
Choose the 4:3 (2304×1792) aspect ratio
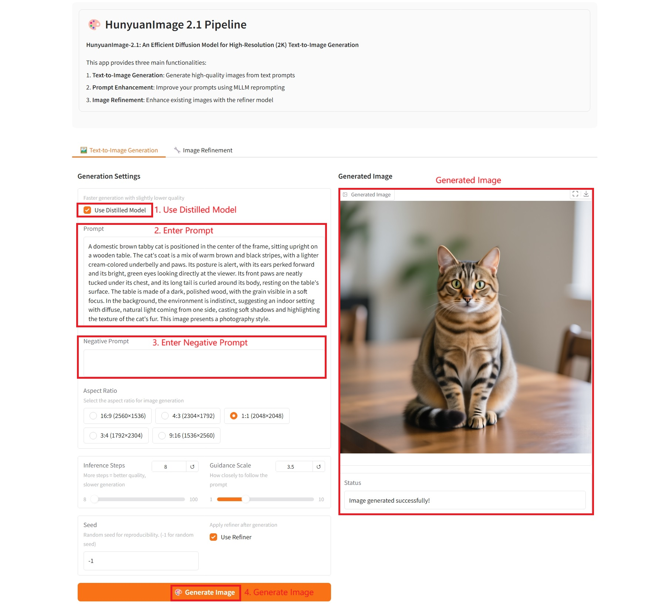coord(188,416)
